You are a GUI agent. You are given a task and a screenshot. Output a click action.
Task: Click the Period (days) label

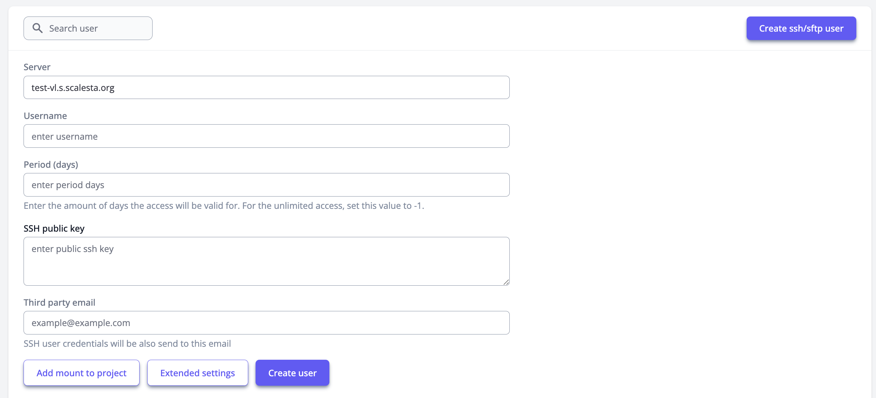pos(51,165)
